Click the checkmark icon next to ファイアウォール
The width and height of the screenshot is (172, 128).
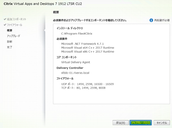[x=5, y=25]
